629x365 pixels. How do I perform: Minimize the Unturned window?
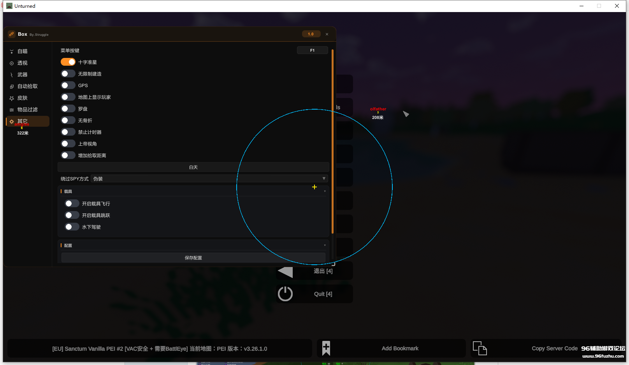pos(582,6)
